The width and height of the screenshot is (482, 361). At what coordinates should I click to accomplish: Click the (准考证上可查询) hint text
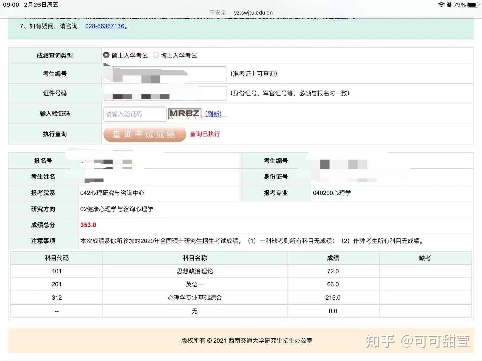pyautogui.click(x=254, y=74)
